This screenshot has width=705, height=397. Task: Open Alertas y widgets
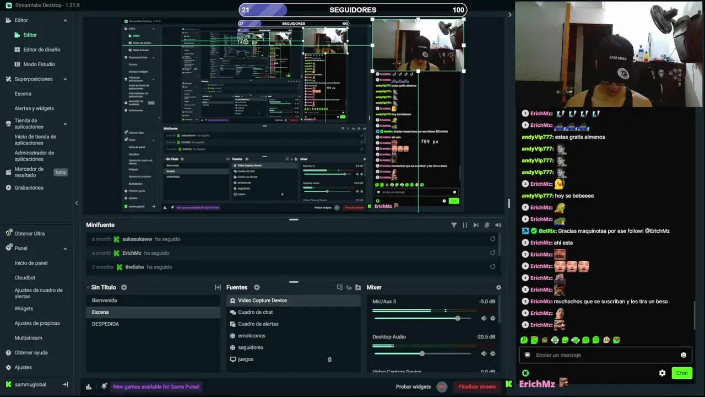[34, 108]
